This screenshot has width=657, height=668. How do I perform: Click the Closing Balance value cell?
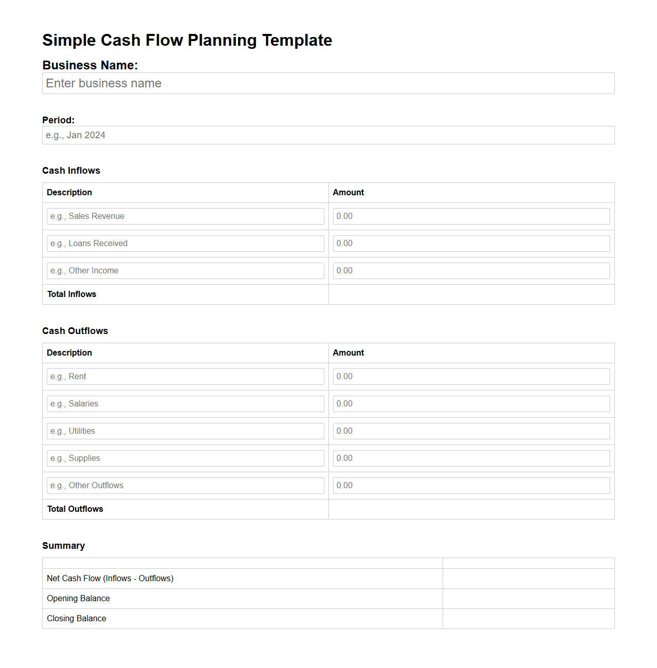tap(528, 619)
